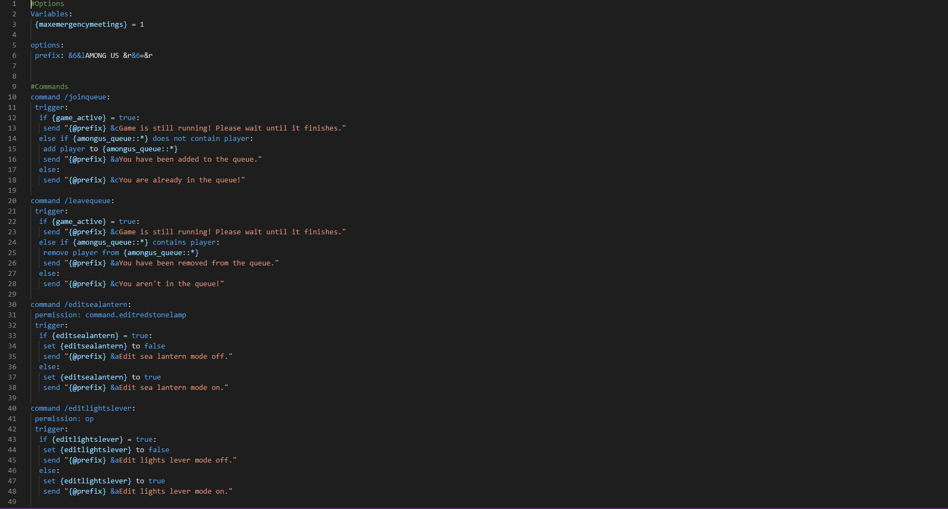Click 'set {editlightslever} to false' line
This screenshot has width=948, height=509.
(x=106, y=450)
